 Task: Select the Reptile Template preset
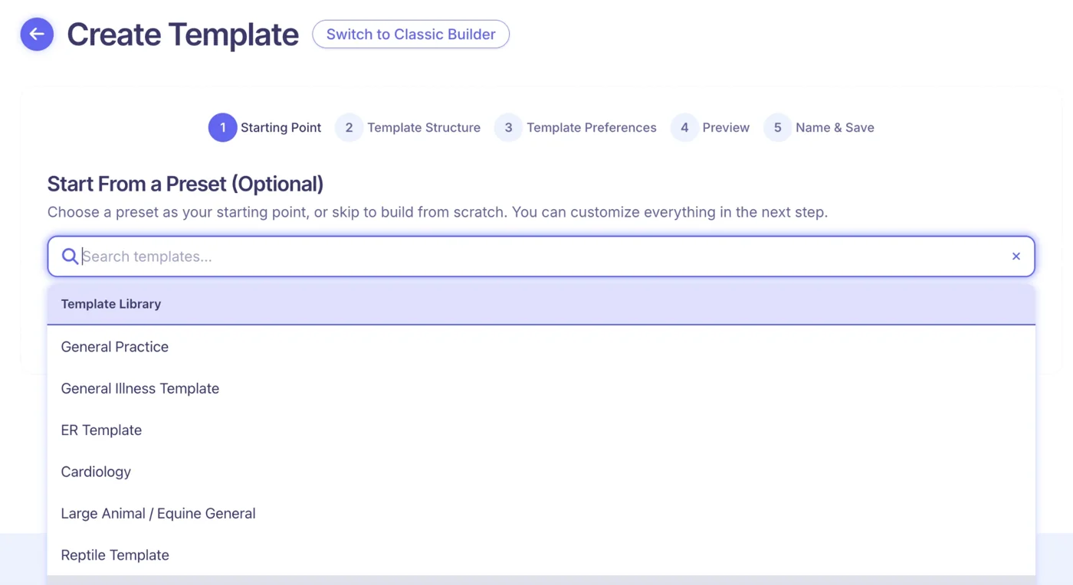click(x=541, y=555)
